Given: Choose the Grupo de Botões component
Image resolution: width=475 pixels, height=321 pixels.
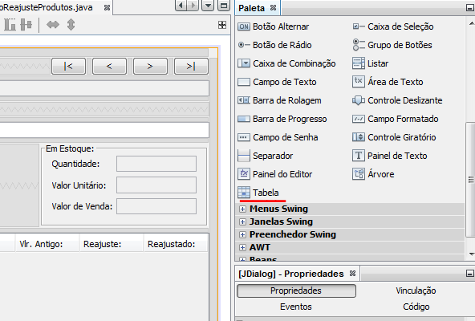Looking at the screenshot, I should 392,45.
